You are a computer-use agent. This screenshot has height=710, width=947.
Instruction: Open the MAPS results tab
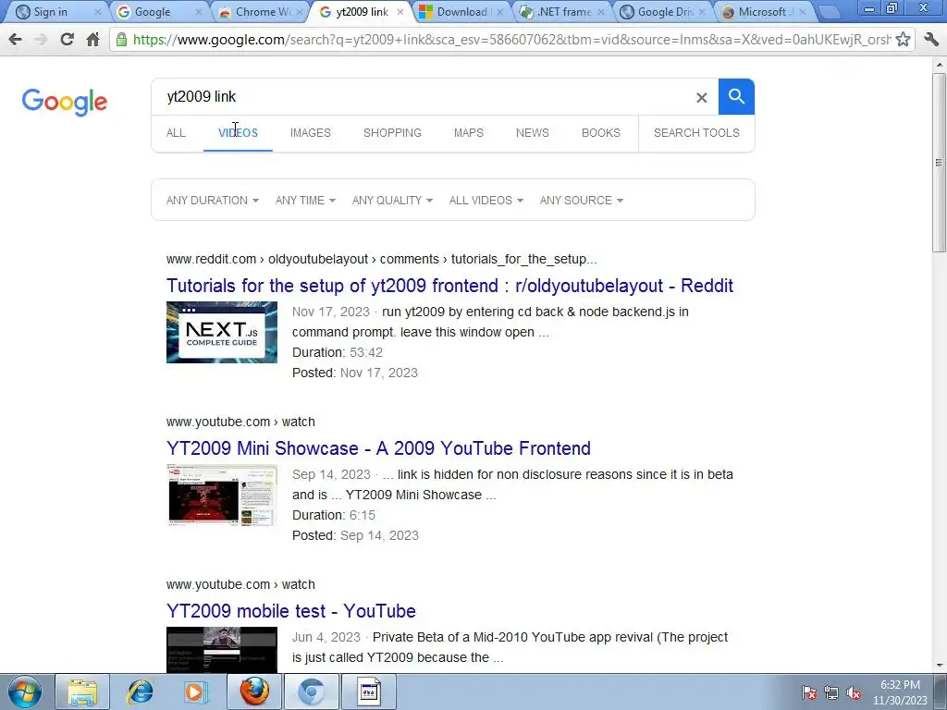[469, 133]
